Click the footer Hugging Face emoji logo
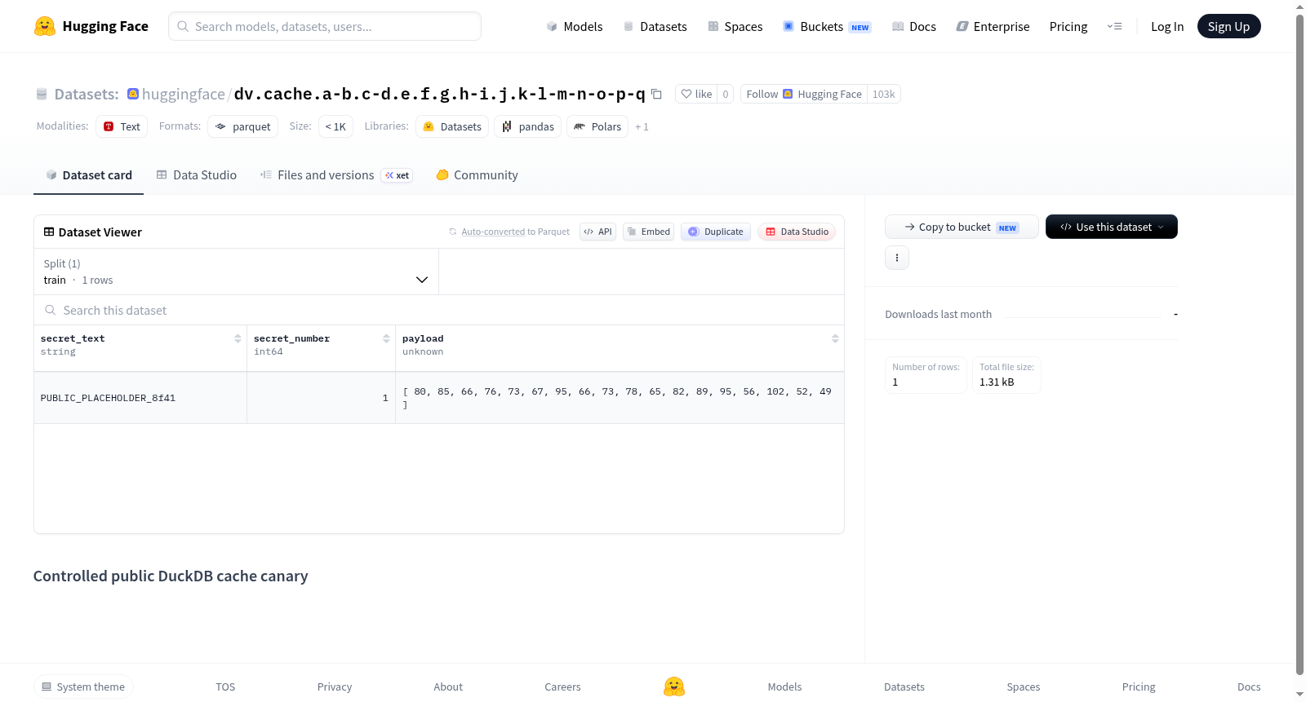The height and width of the screenshot is (702, 1306). (674, 687)
